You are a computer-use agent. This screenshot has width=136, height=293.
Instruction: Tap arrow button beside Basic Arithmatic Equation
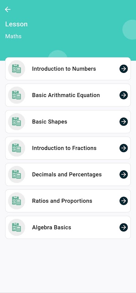124,95
